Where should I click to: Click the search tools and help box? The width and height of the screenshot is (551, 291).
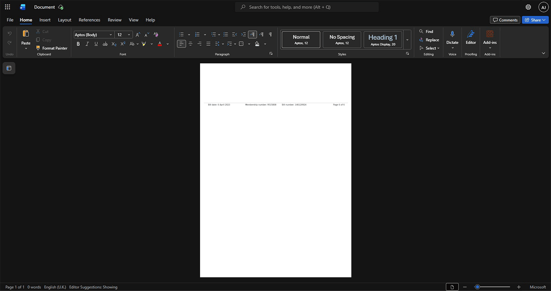pyautogui.click(x=307, y=7)
